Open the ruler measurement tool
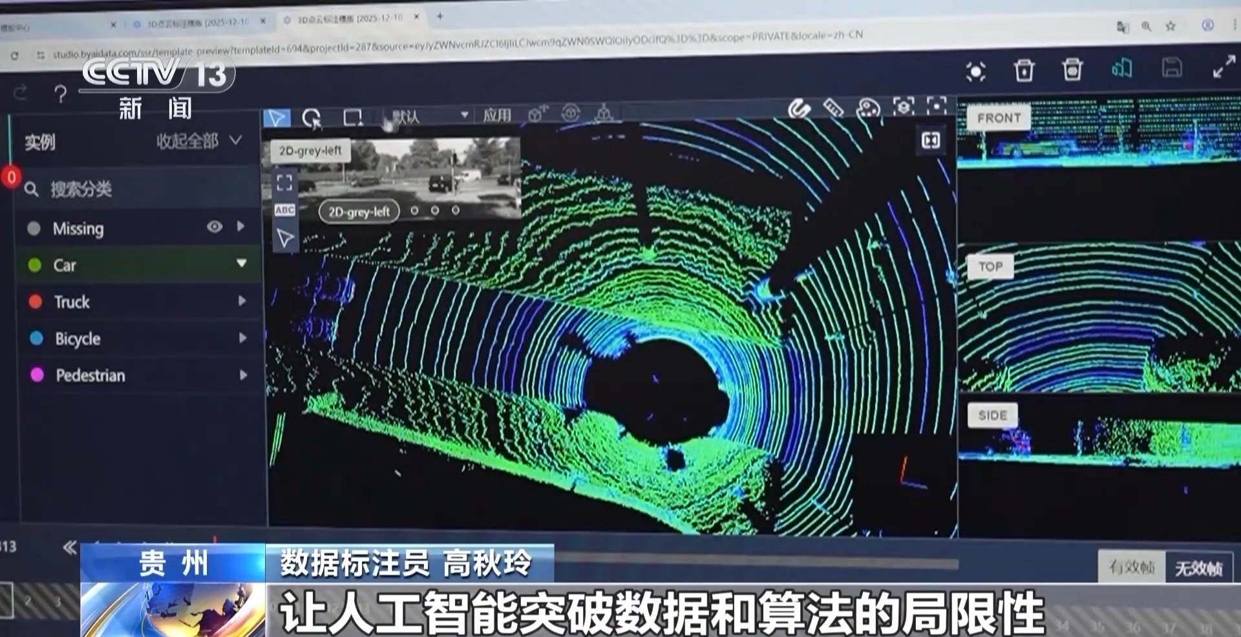 833,108
